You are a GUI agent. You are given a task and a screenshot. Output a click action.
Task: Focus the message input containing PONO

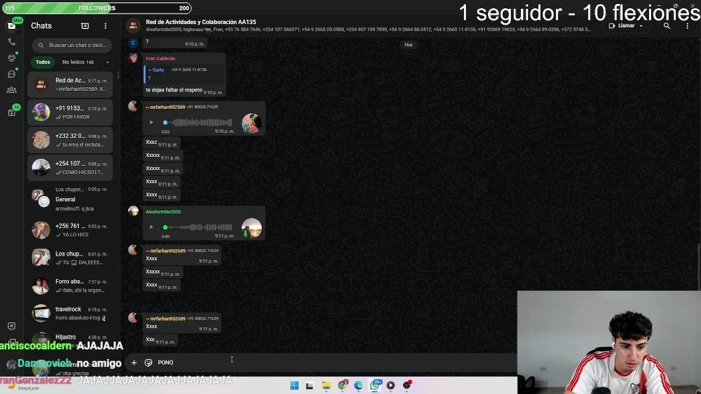point(334,362)
